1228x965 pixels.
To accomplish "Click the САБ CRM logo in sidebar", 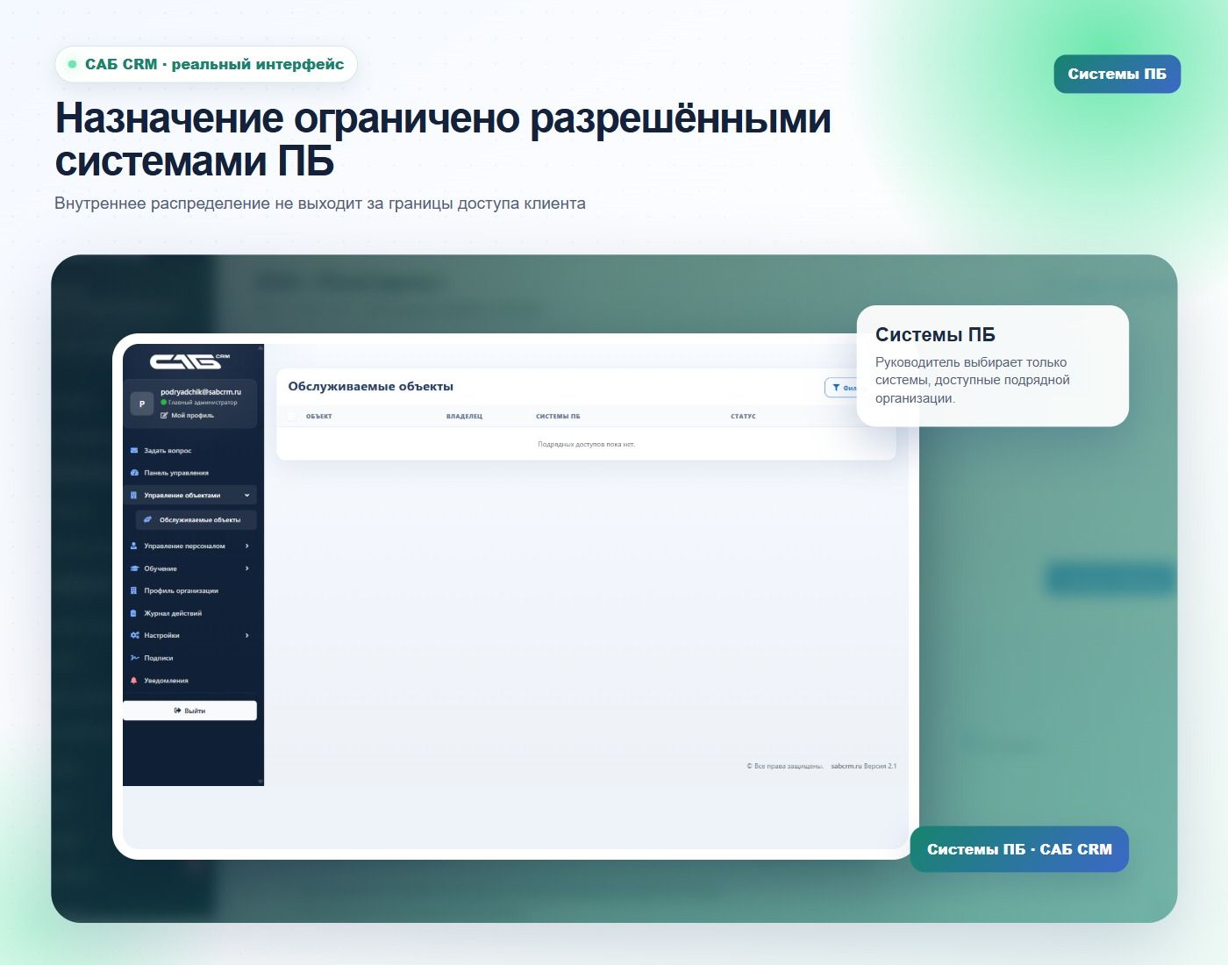I will pos(190,361).
